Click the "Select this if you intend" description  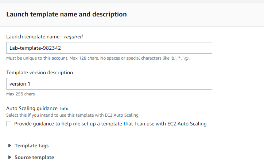tap(72, 115)
